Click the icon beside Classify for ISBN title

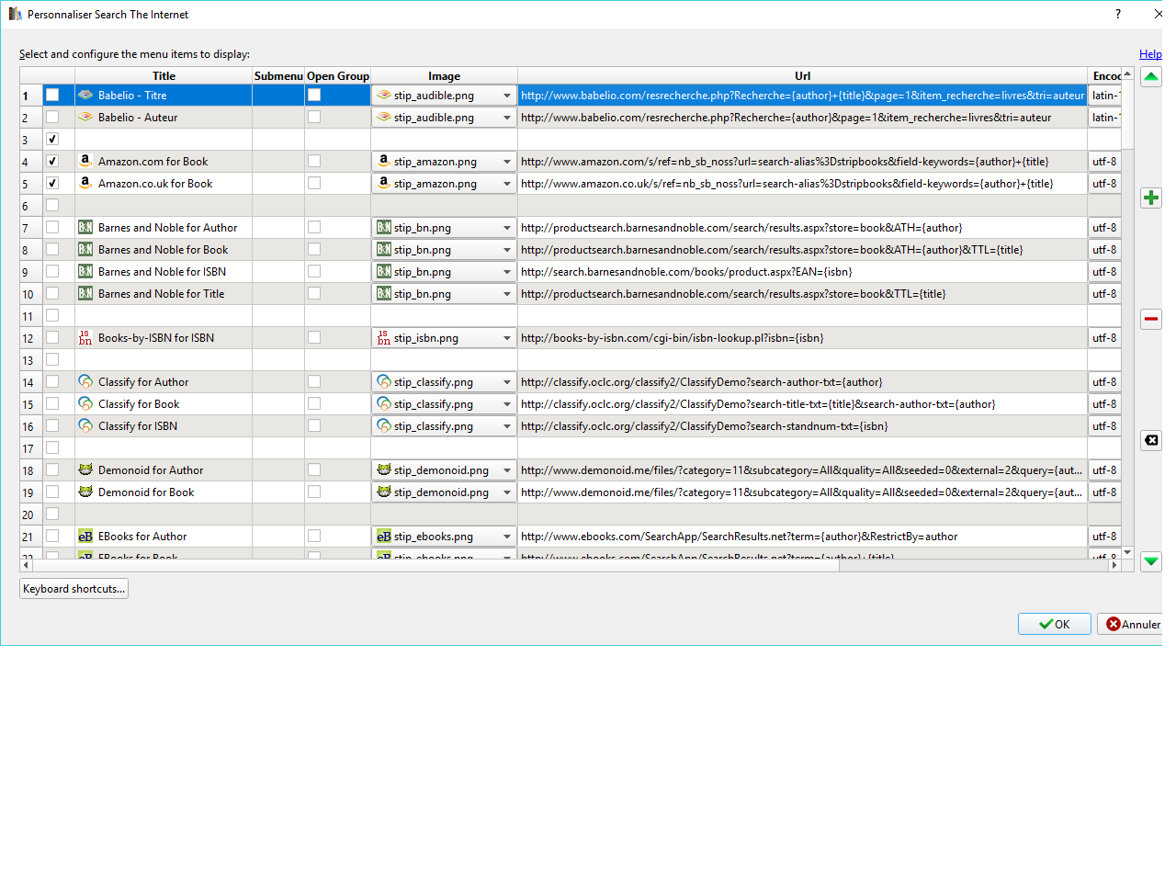click(85, 425)
